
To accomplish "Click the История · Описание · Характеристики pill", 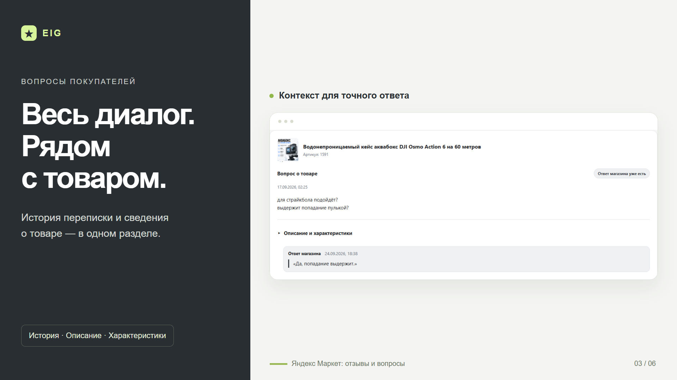I will 97,336.
